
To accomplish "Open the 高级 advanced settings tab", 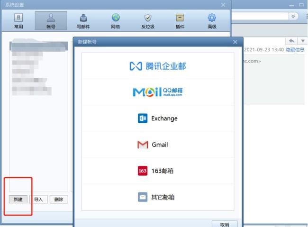I will [x=212, y=21].
